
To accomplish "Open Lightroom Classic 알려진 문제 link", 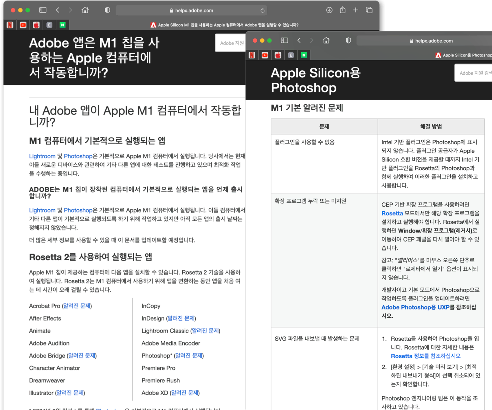I will pyautogui.click(x=205, y=331).
